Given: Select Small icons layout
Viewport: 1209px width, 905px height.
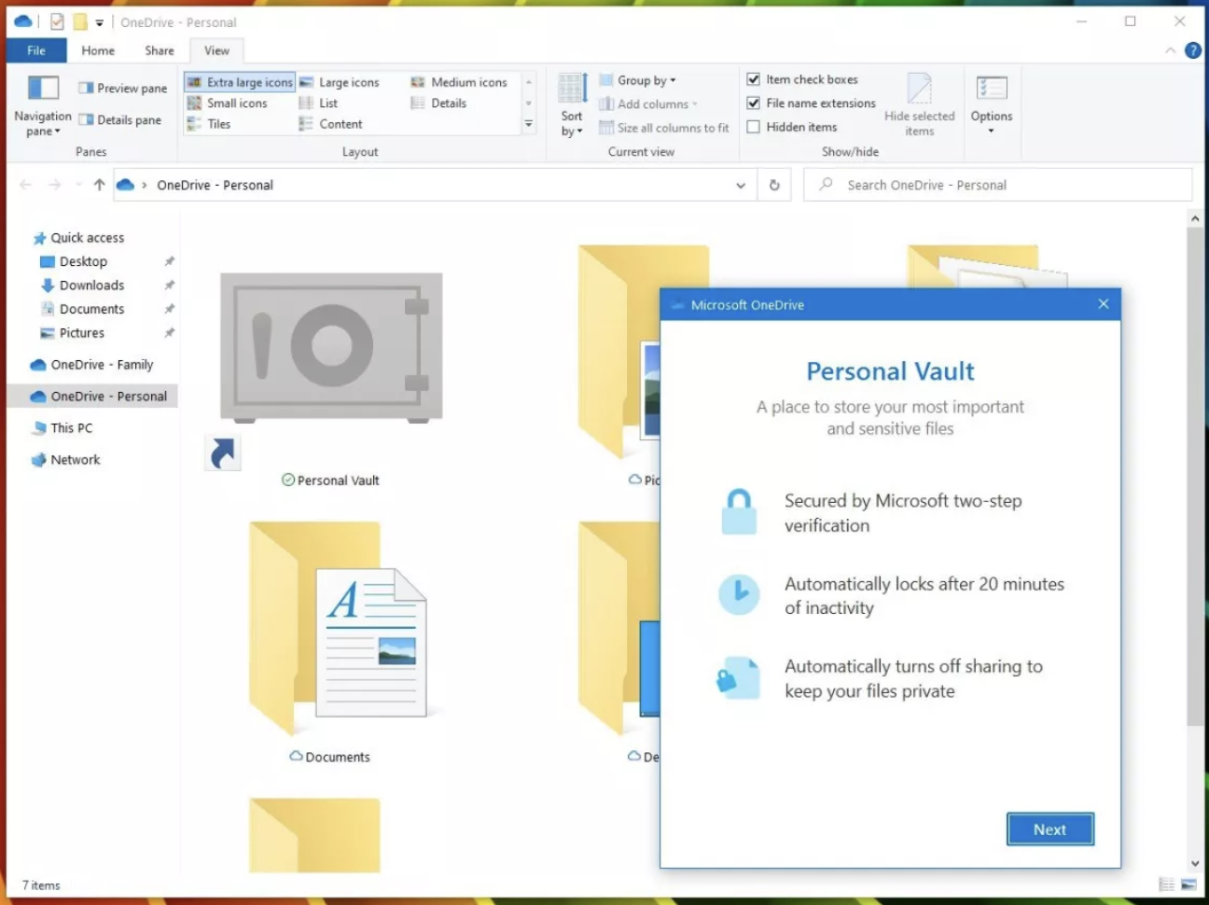Looking at the screenshot, I should coord(227,103).
